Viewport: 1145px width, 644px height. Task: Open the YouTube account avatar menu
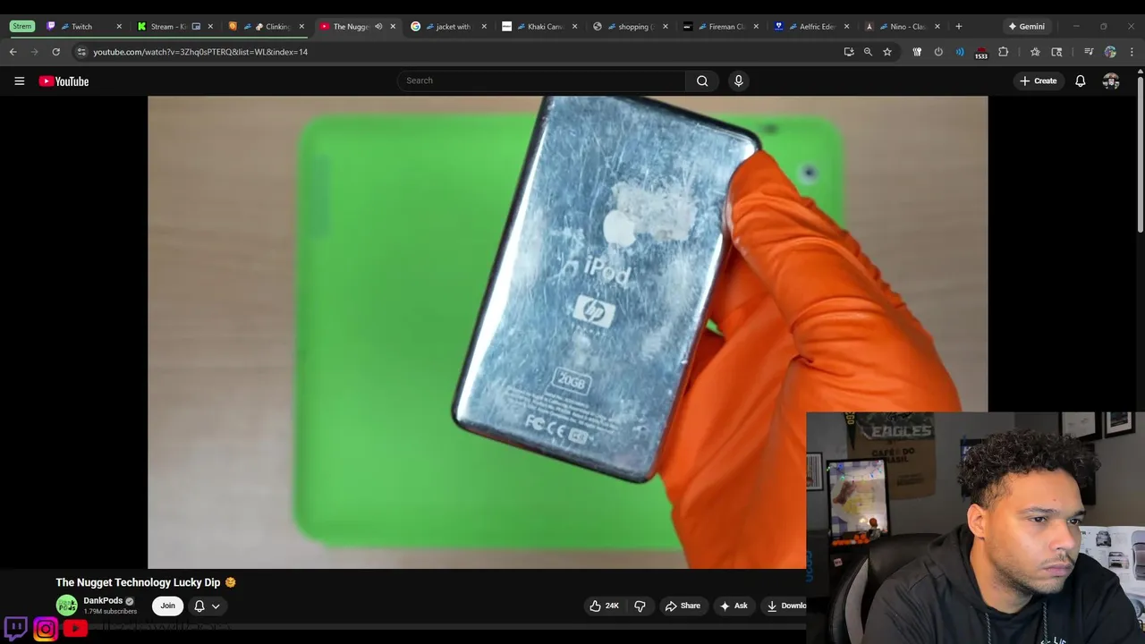point(1111,81)
